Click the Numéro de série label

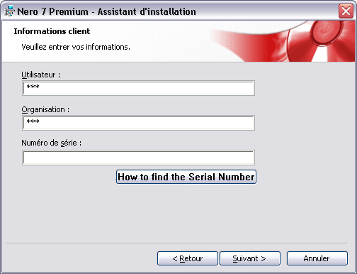(x=51, y=143)
